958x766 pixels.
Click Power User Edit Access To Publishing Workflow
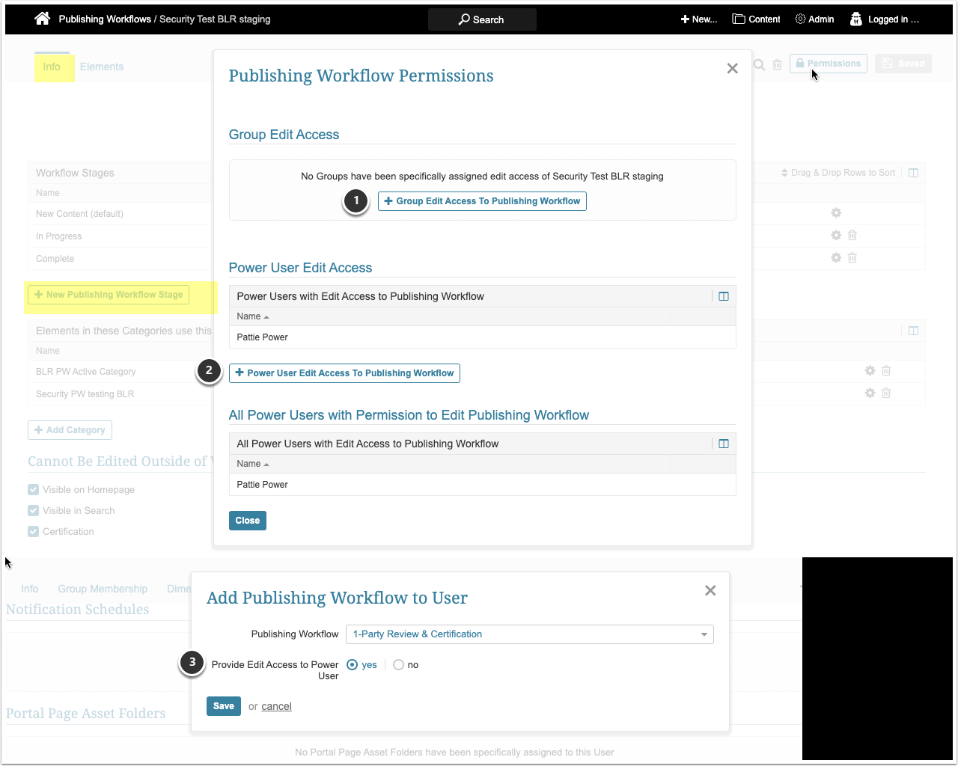[344, 373]
